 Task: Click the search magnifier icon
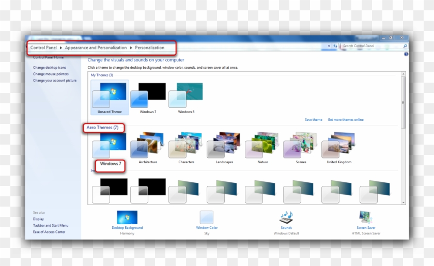click(405, 46)
